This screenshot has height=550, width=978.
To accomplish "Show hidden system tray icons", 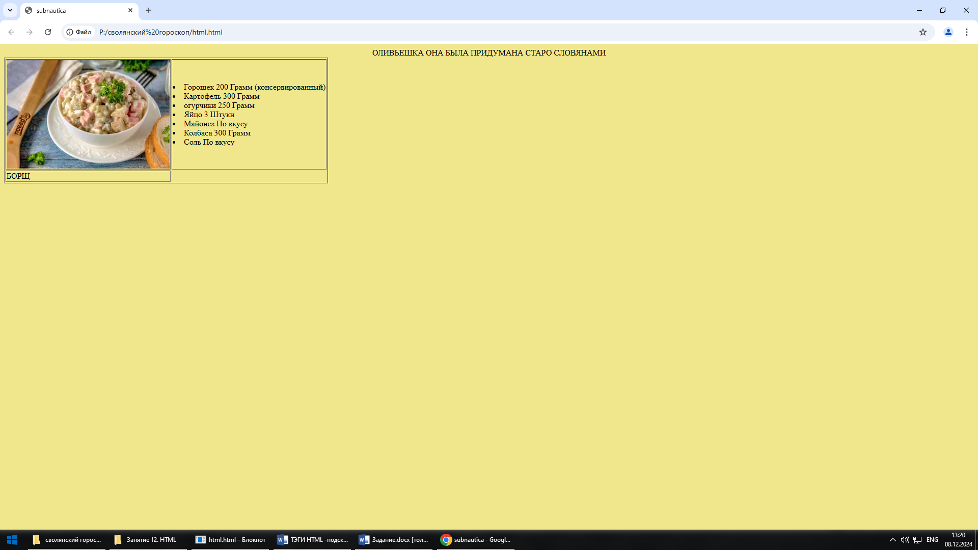I will [892, 540].
